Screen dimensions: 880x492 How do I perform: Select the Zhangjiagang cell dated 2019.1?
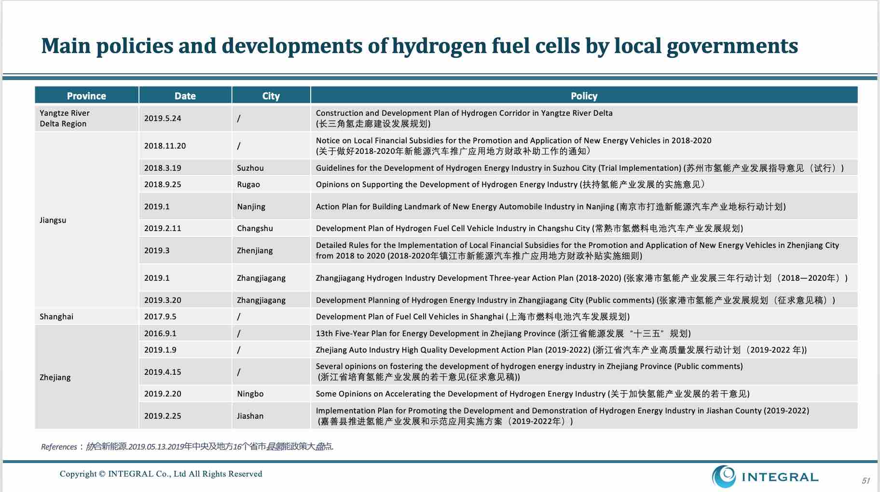[271, 278]
